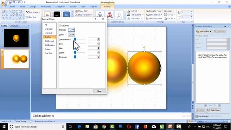Select the 5-point star shape in gallery
231x130 pixels.
pos(20,18)
